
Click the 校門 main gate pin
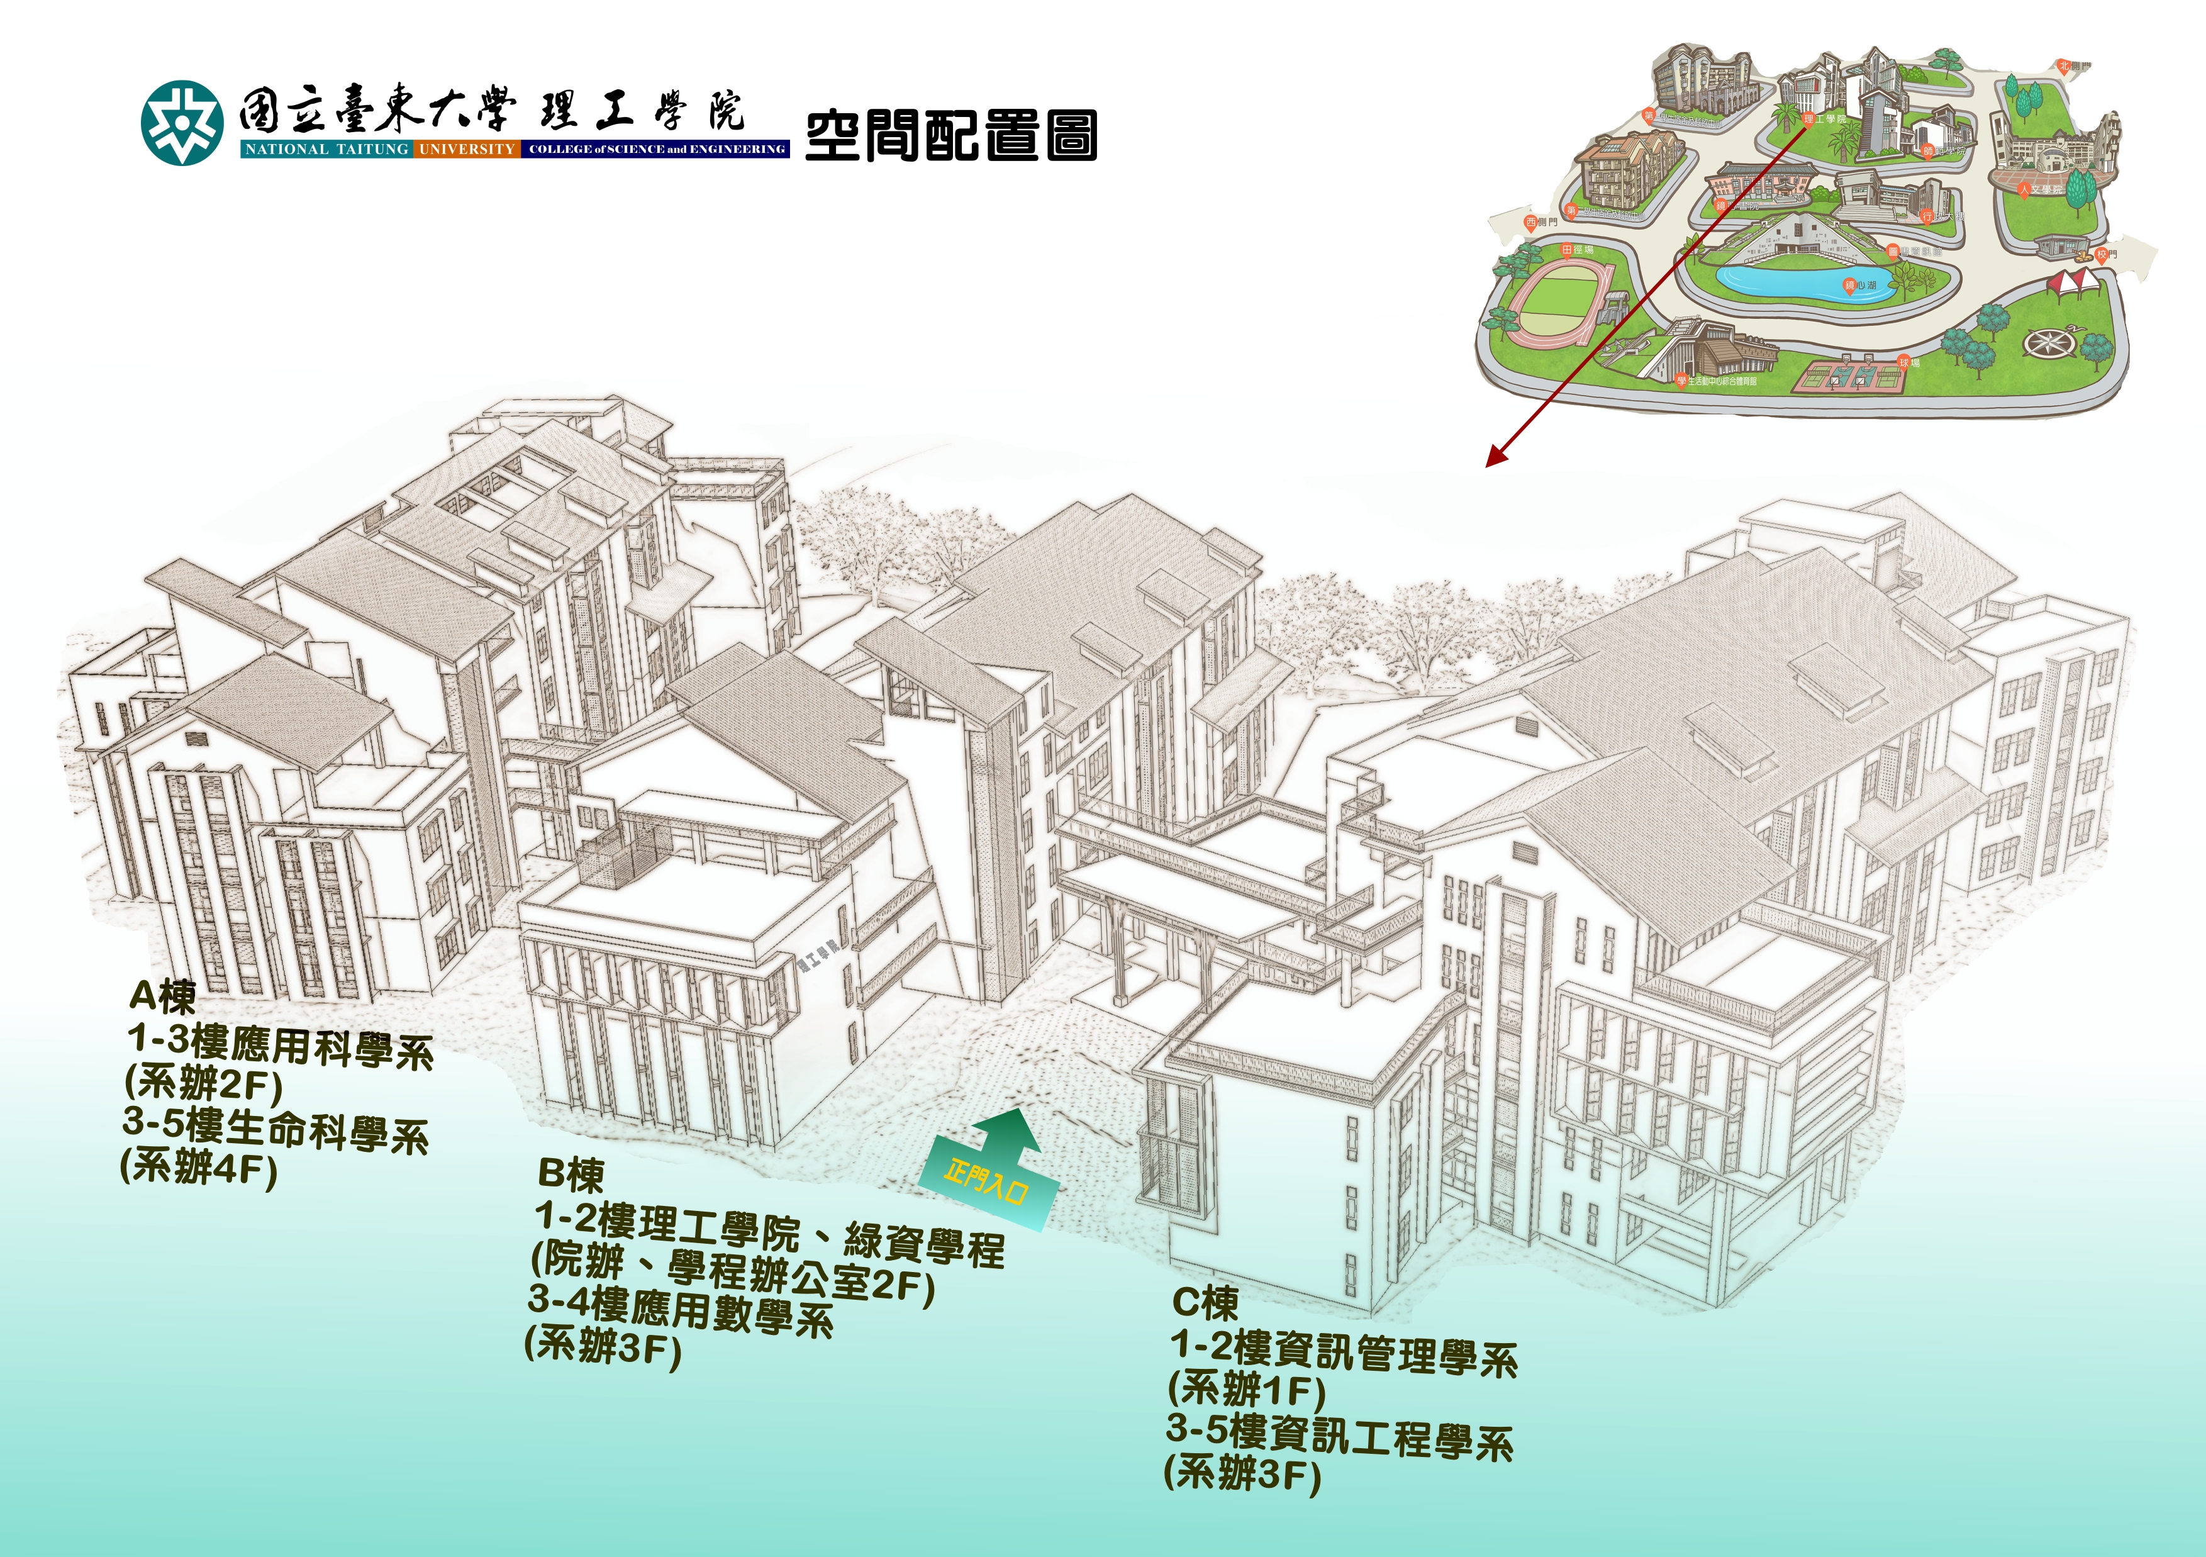pyautogui.click(x=2102, y=255)
